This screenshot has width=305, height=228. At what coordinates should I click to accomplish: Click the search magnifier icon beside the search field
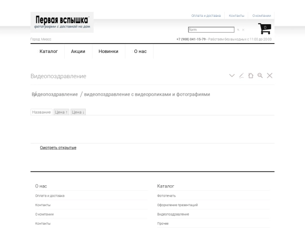tap(238, 30)
